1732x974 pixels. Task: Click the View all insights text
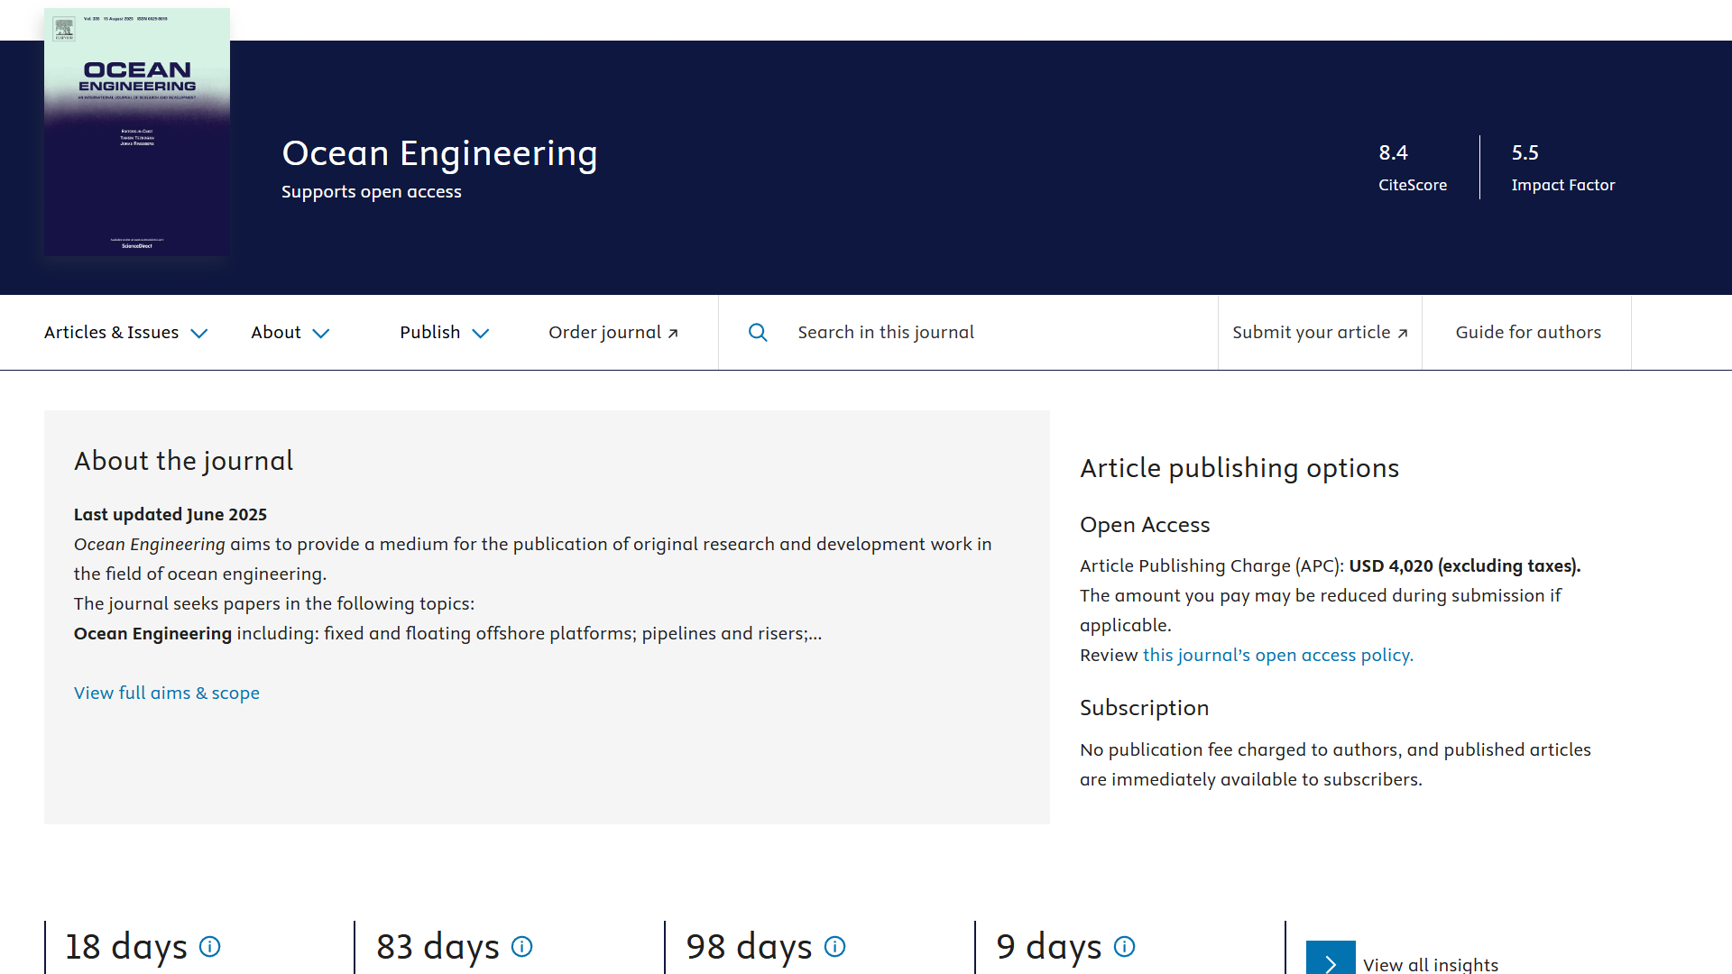click(x=1430, y=964)
